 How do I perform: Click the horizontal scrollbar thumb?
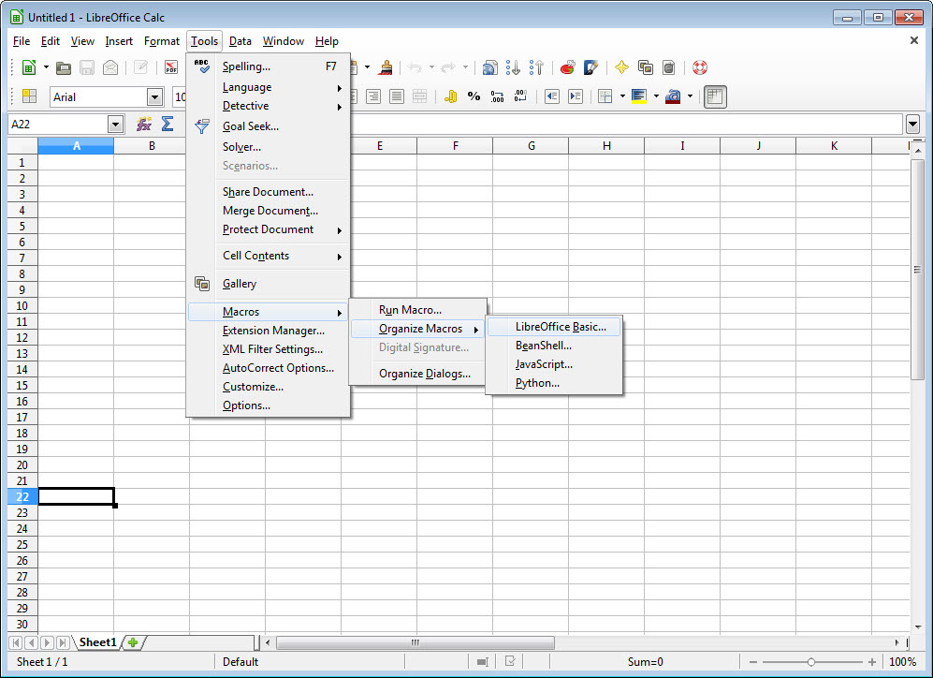tap(415, 642)
